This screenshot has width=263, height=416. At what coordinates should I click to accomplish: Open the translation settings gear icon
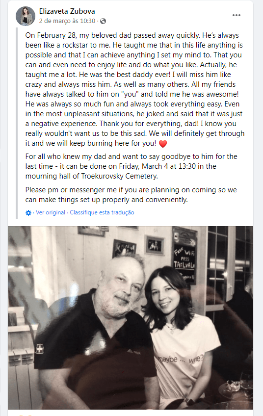coord(28,213)
